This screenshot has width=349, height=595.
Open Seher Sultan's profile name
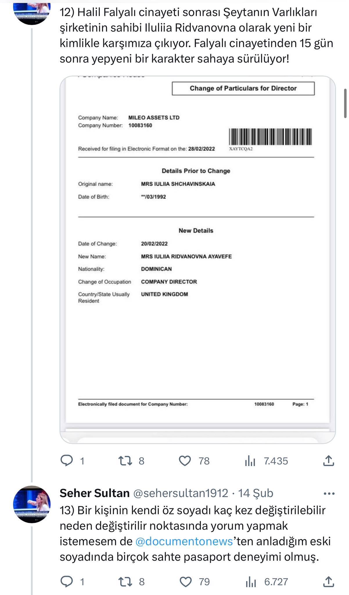[x=95, y=493]
